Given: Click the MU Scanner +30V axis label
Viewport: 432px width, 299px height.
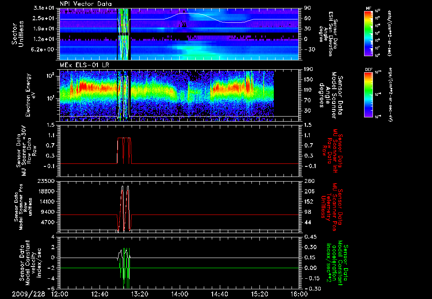Looking at the screenshot, I should [x=26, y=151].
